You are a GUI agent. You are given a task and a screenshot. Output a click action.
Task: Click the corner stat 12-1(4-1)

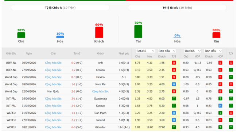point(124,127)
